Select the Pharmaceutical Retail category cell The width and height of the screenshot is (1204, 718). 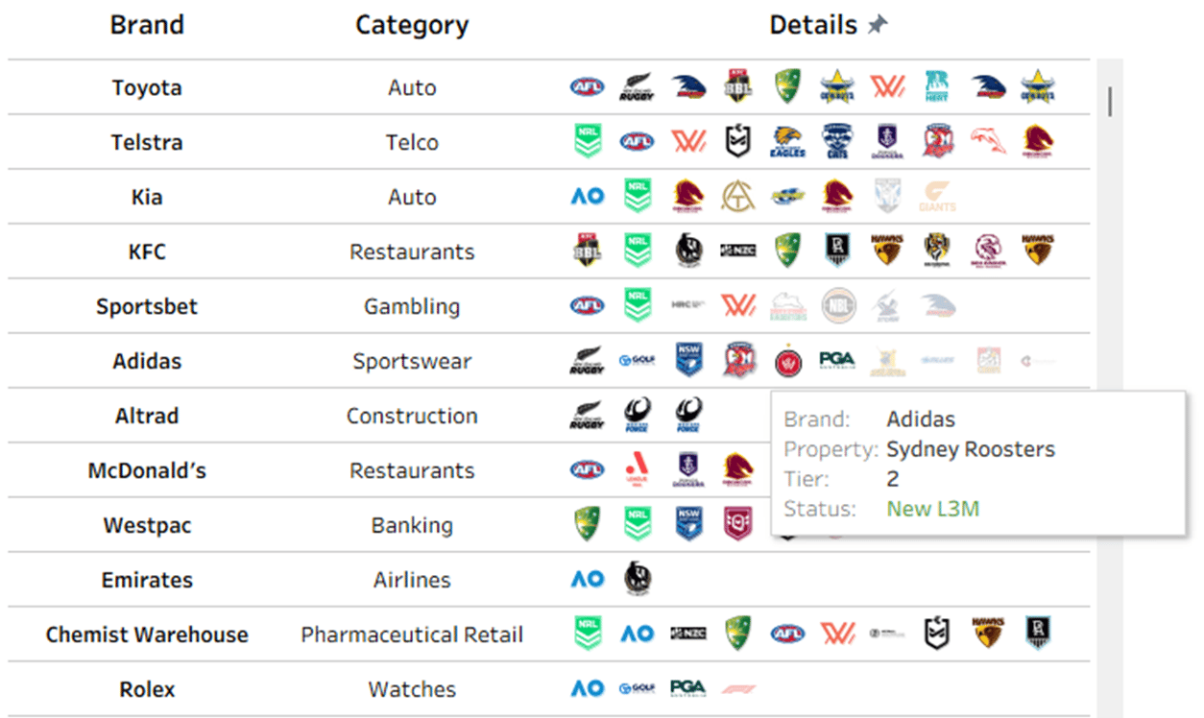412,634
